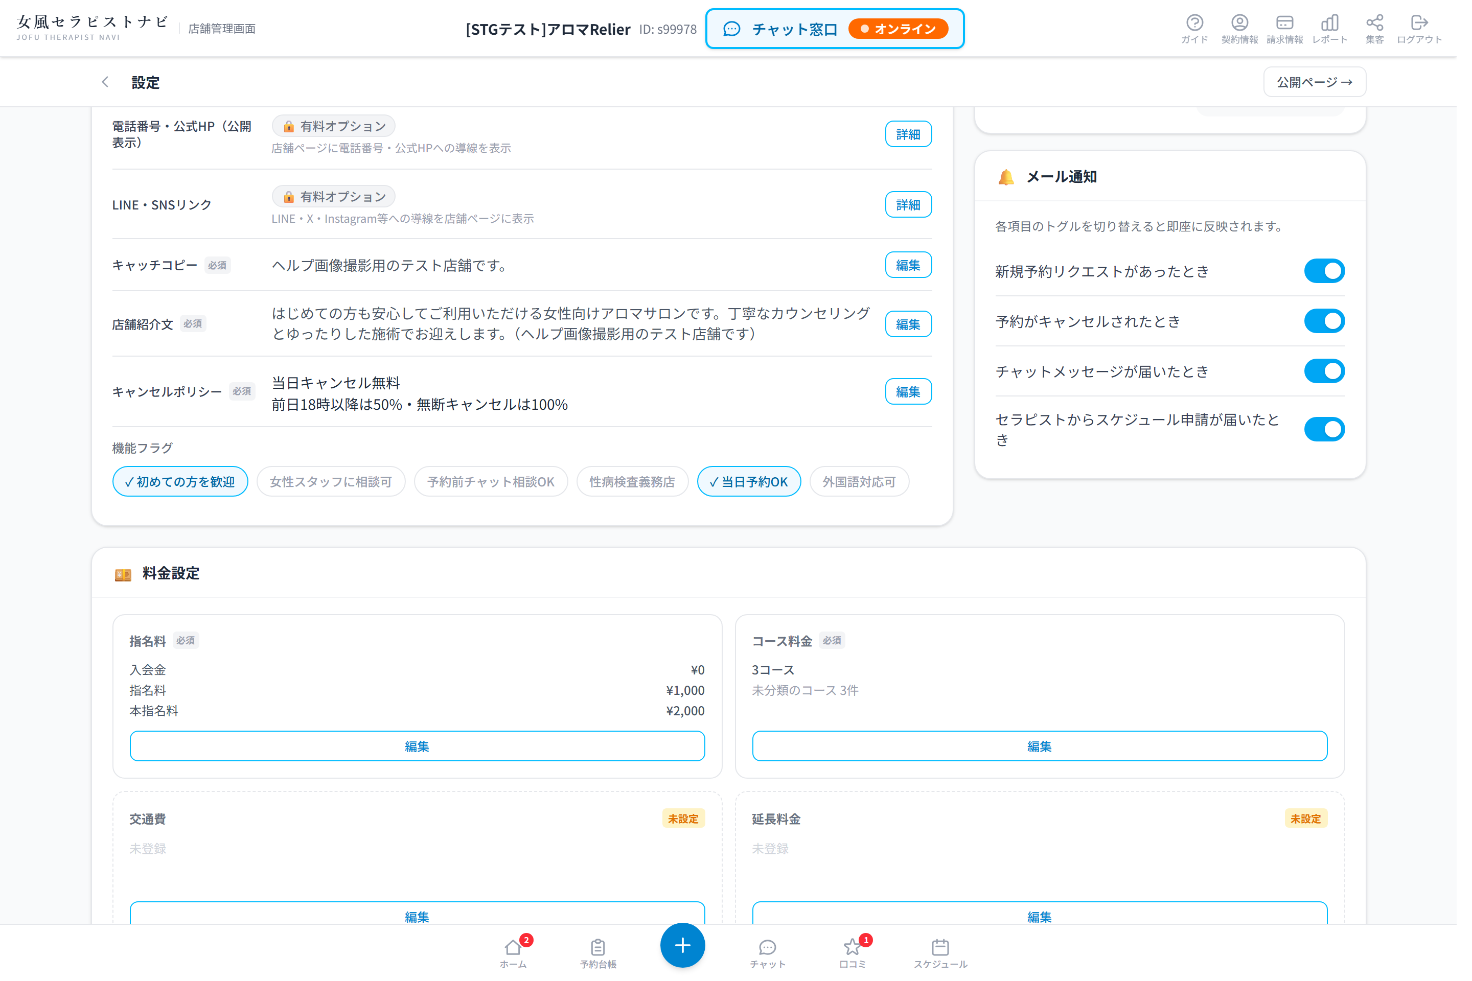Screen dimensions: 1472x981
Task: Toggle 新規予約リクエストがあったとき notification
Action: tap(1338, 273)
